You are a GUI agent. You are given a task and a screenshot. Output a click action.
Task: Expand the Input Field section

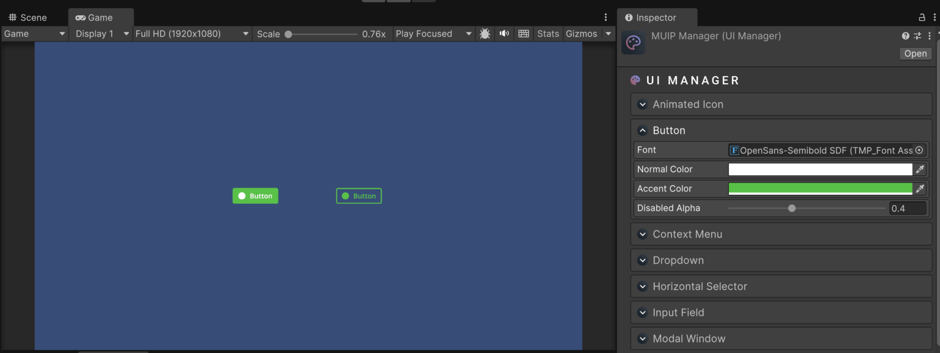pos(781,312)
